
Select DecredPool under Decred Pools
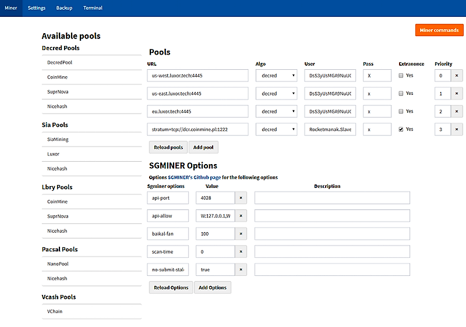[91, 63]
